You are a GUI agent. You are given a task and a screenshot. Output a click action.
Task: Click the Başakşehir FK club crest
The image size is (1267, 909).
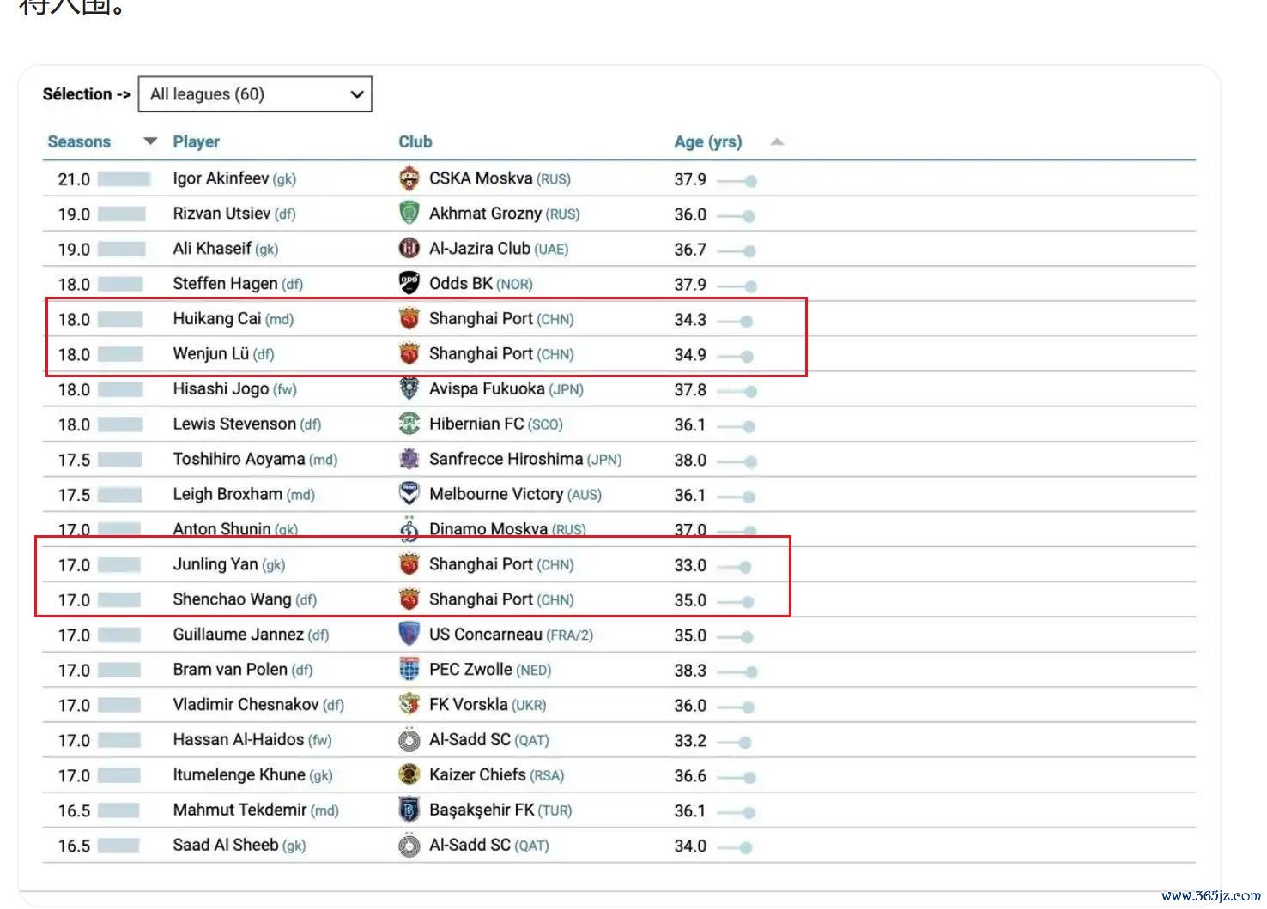tap(409, 810)
